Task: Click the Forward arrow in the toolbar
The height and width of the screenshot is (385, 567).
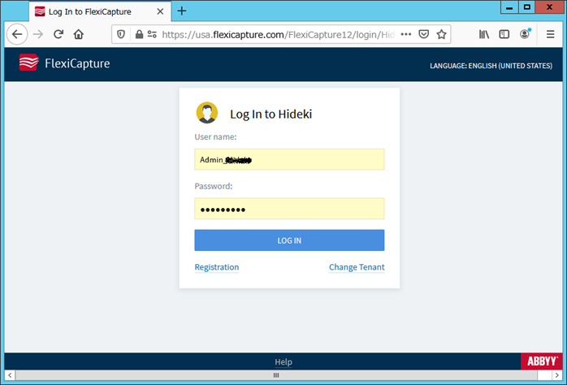Action: [x=38, y=34]
